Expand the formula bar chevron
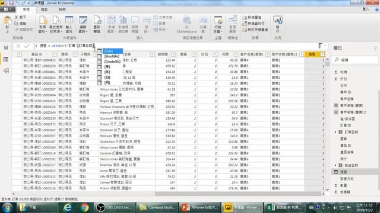380x213 pixels. (325, 46)
